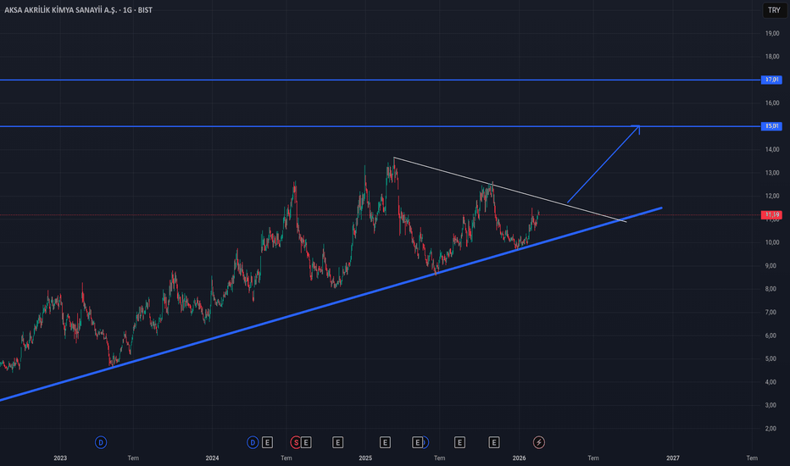Click the 2027 time axis label
Screen dimensions: 790x466
point(673,458)
